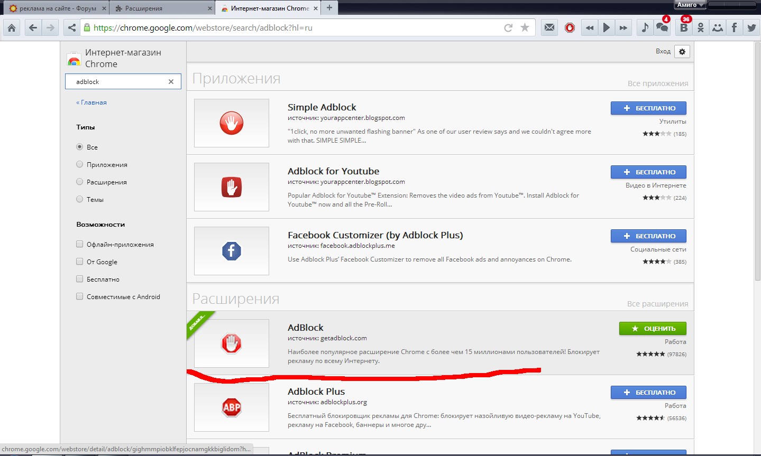Open the Adblock Plus title

point(316,392)
